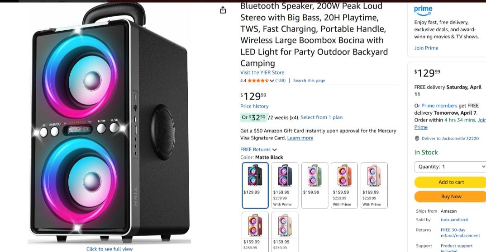This screenshot has height=252, width=486.
Task: Choose the cream white speaker color swatch
Action: [285, 231]
